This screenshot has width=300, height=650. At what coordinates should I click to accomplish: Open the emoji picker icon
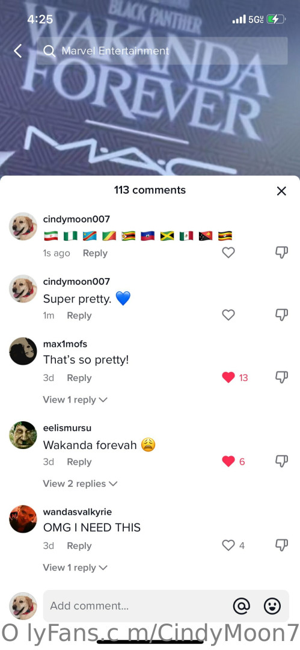[272, 605]
